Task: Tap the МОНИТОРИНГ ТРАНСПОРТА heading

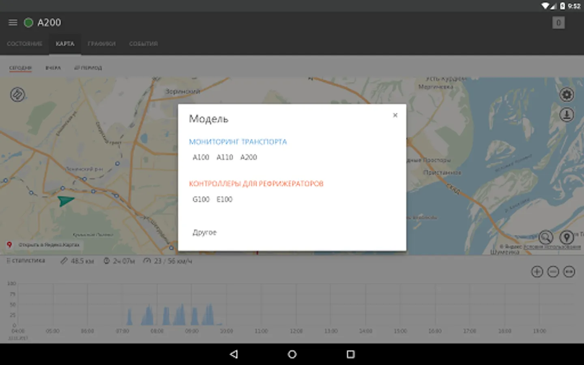Action: (238, 142)
